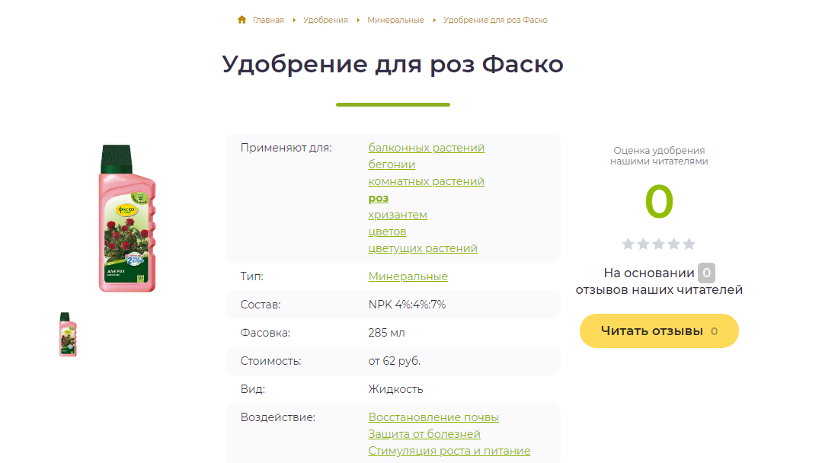Click the review count badge after На основании
This screenshot has width=838, height=463.
(706, 273)
